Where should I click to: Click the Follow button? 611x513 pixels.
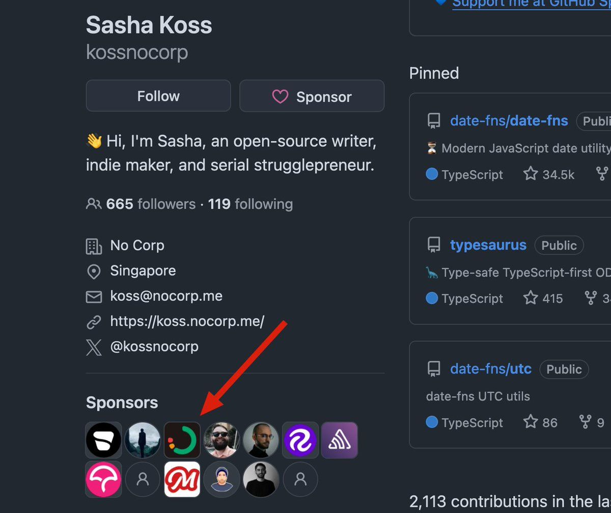[158, 96]
